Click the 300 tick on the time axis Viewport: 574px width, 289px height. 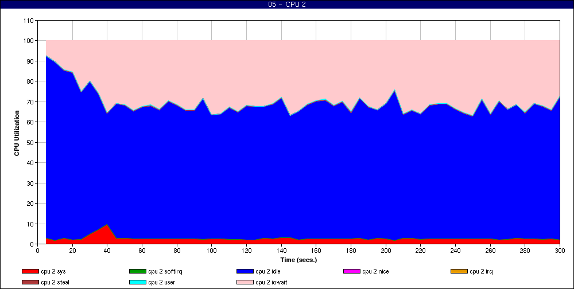click(560, 251)
